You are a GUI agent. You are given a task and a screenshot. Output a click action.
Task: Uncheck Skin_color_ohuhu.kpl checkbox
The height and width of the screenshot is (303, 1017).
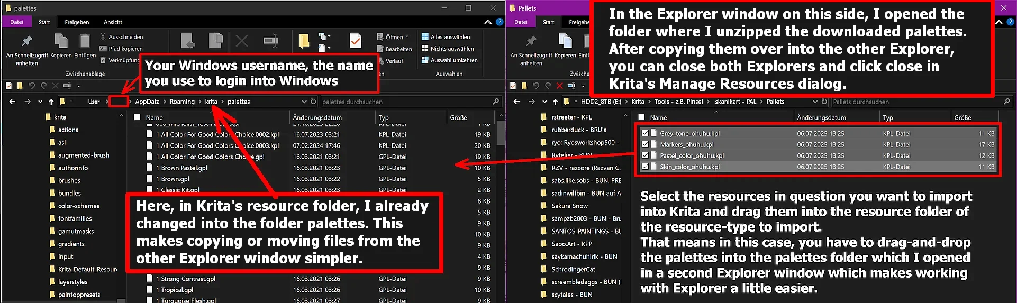click(645, 167)
